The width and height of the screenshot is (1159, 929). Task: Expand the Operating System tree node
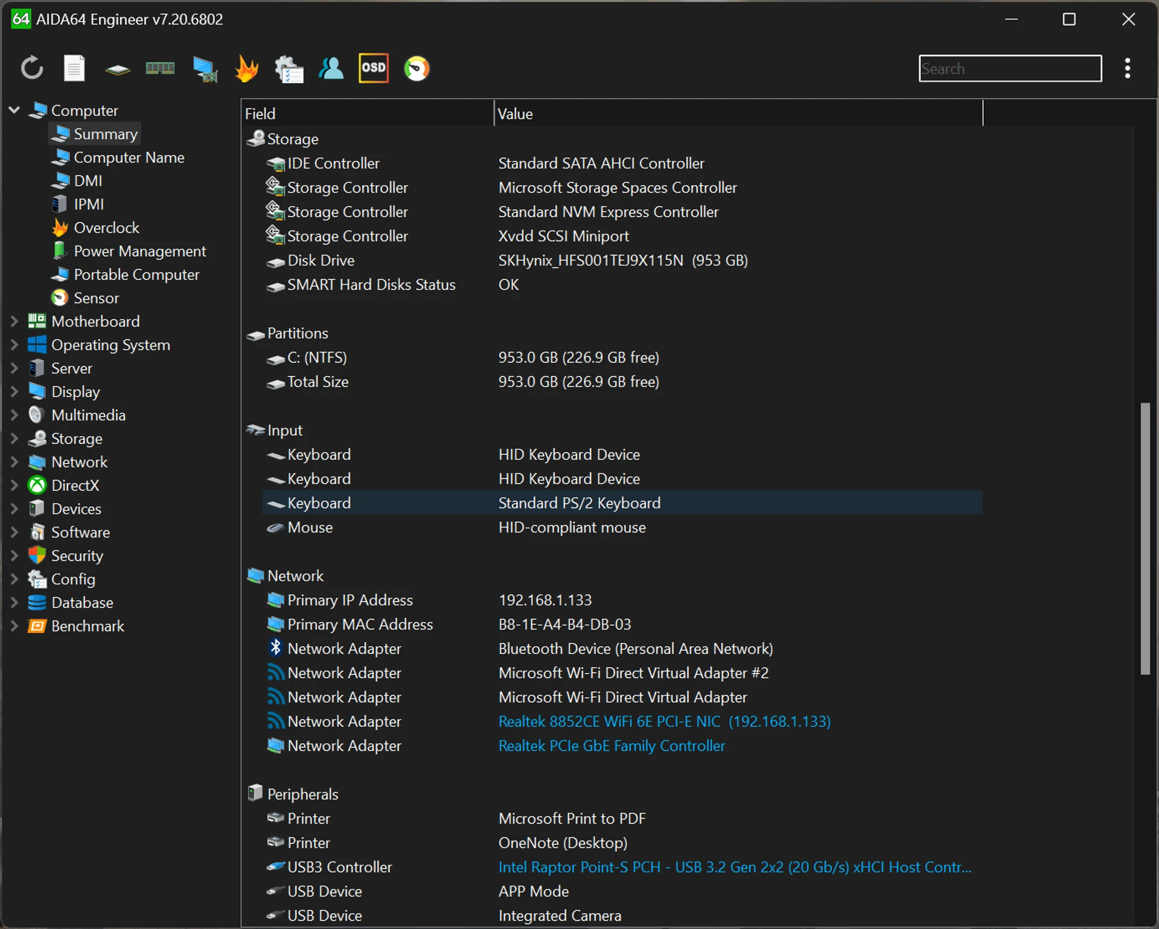tap(14, 345)
